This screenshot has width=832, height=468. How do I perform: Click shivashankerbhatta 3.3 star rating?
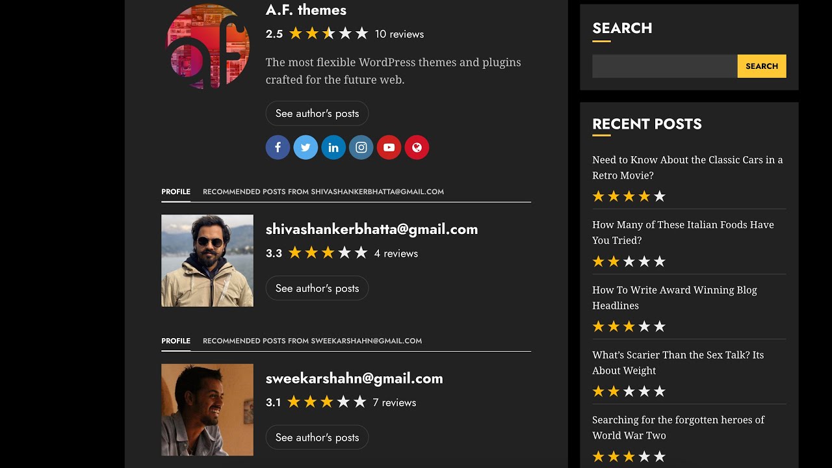click(328, 253)
